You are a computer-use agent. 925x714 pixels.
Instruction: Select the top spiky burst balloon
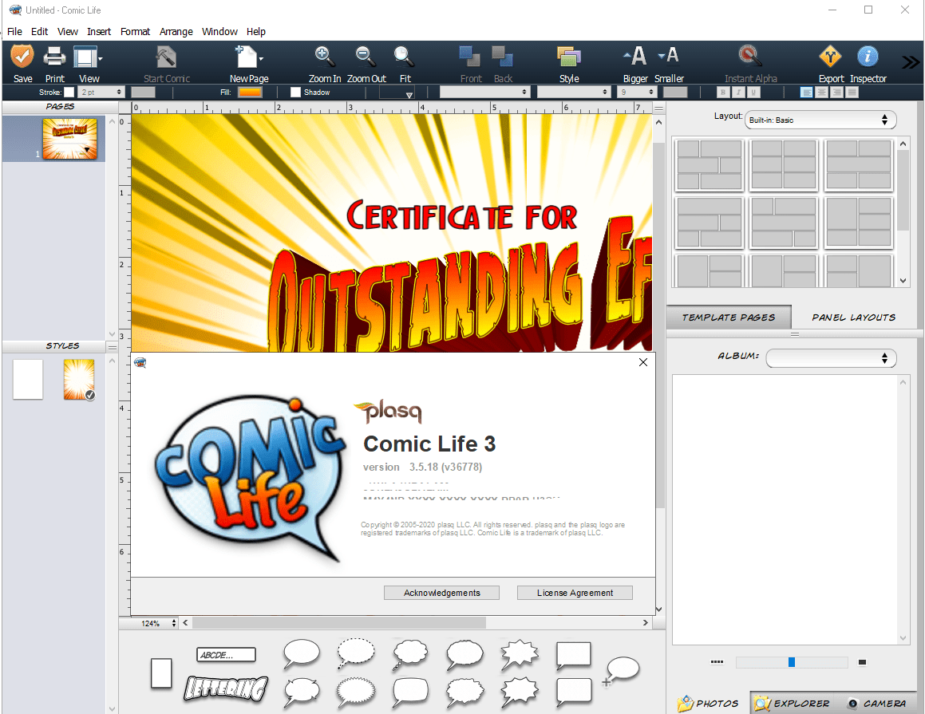click(x=519, y=654)
